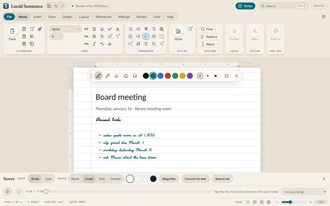Click the Search input field

coord(283,6)
